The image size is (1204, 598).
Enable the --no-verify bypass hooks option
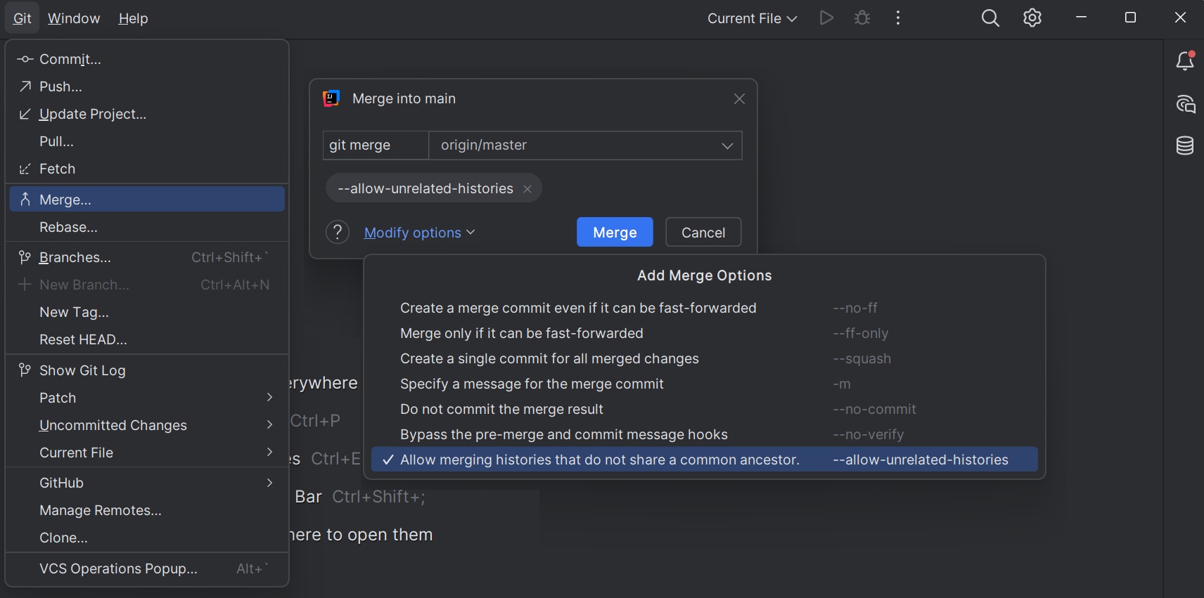pos(704,434)
